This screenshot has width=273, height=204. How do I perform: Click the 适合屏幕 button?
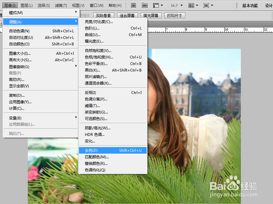coord(127,15)
